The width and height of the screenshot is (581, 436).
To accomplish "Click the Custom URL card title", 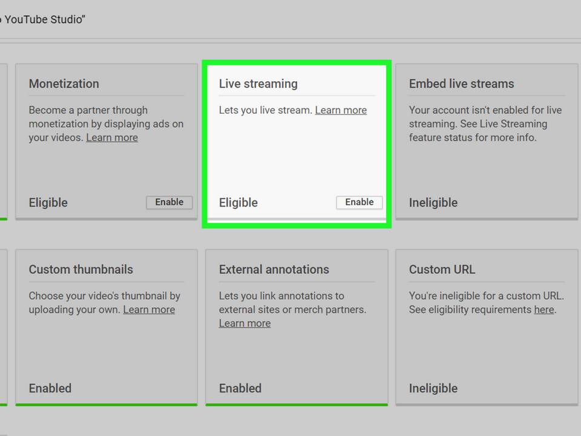I will [x=442, y=269].
